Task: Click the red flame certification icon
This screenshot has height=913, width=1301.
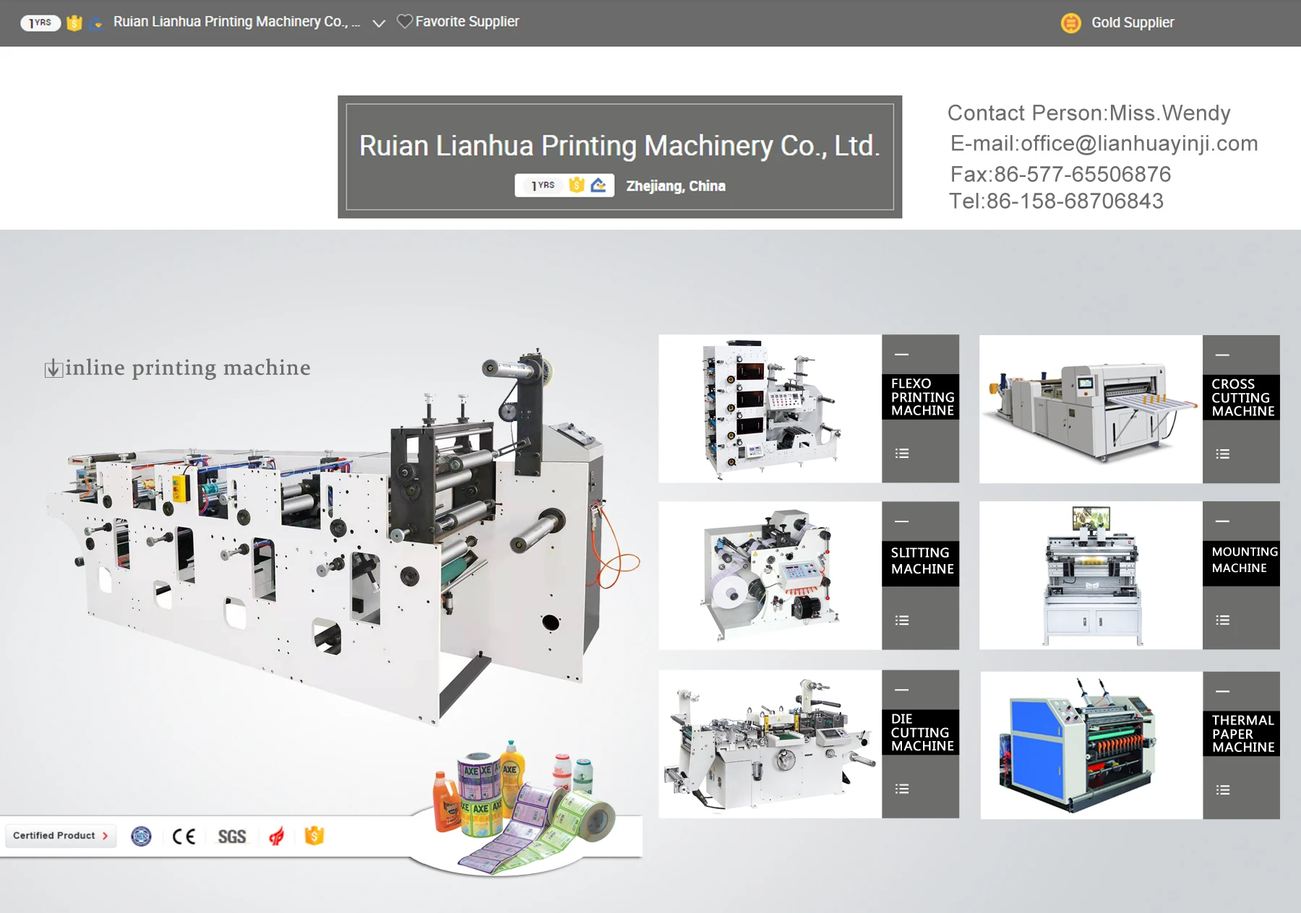Action: 276,836
